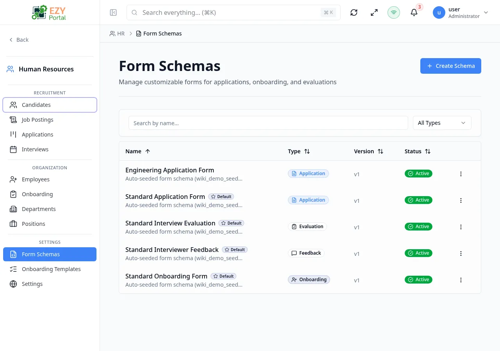Open Applications in sidebar
The width and height of the screenshot is (500, 351).
(x=50, y=135)
